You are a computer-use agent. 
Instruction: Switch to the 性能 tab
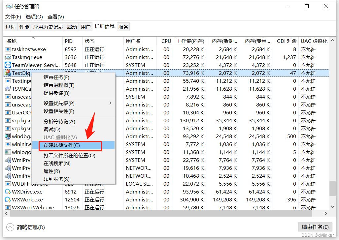pyautogui.click(x=24, y=27)
